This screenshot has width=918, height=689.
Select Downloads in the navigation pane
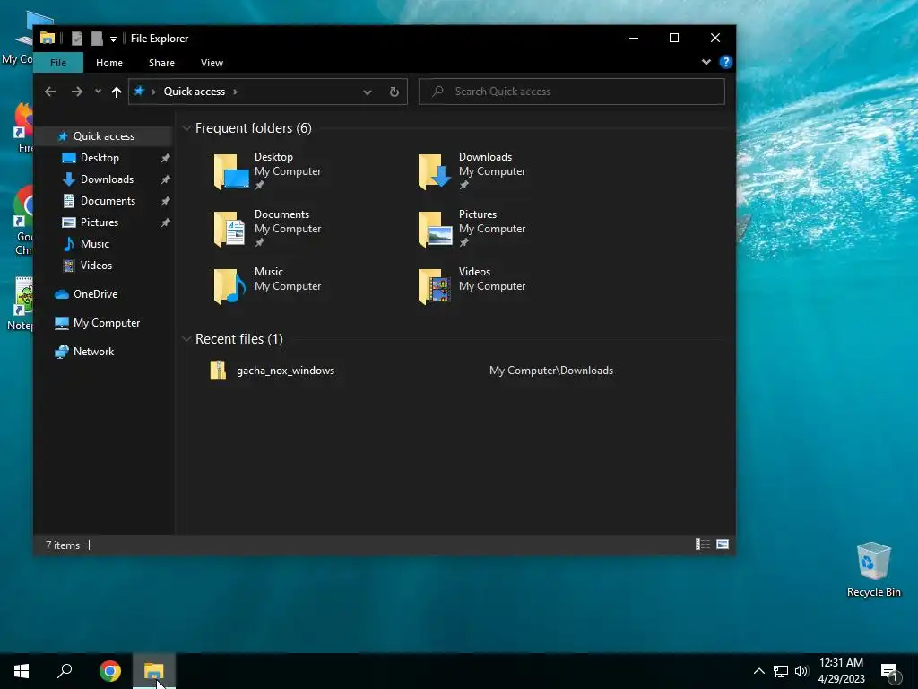click(x=107, y=179)
